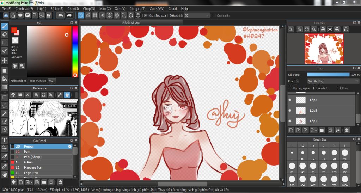Activate hand toggle in Reference panel

(x=67, y=95)
